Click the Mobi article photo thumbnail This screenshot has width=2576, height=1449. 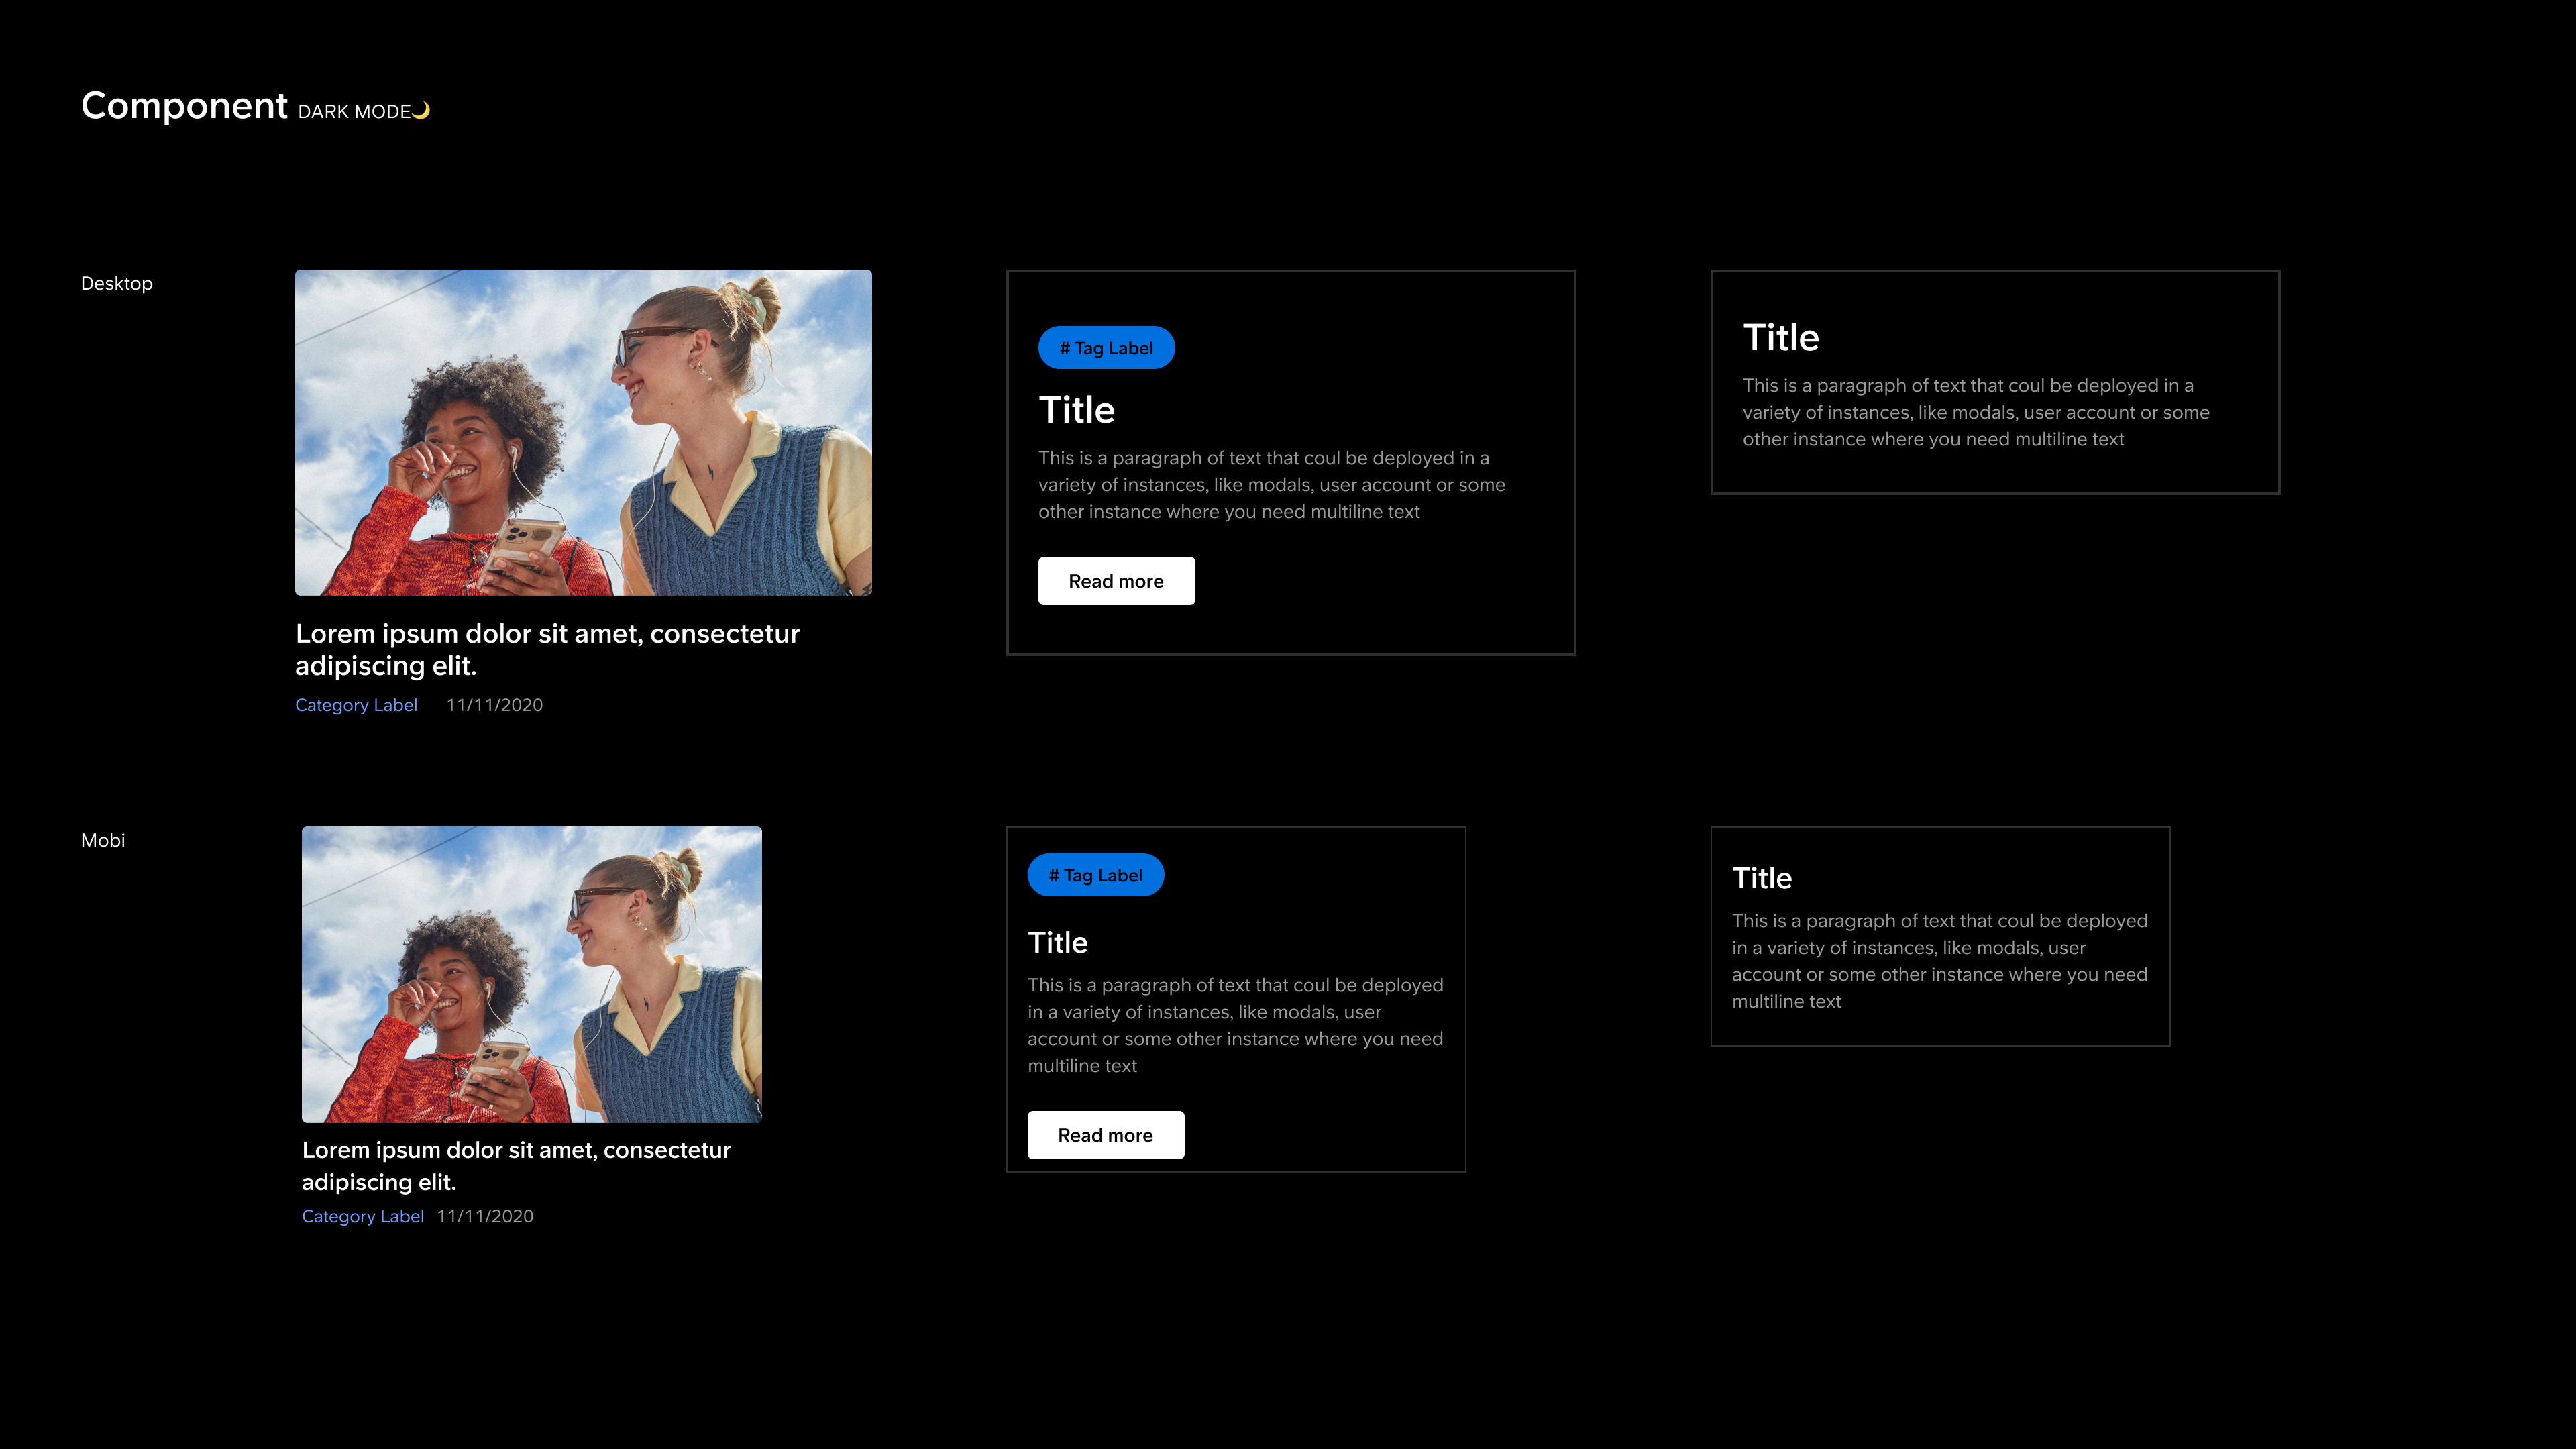[532, 974]
